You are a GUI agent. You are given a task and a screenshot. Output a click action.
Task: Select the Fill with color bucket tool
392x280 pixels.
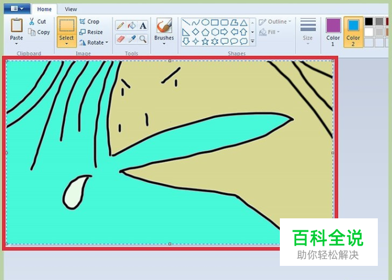[x=132, y=25]
